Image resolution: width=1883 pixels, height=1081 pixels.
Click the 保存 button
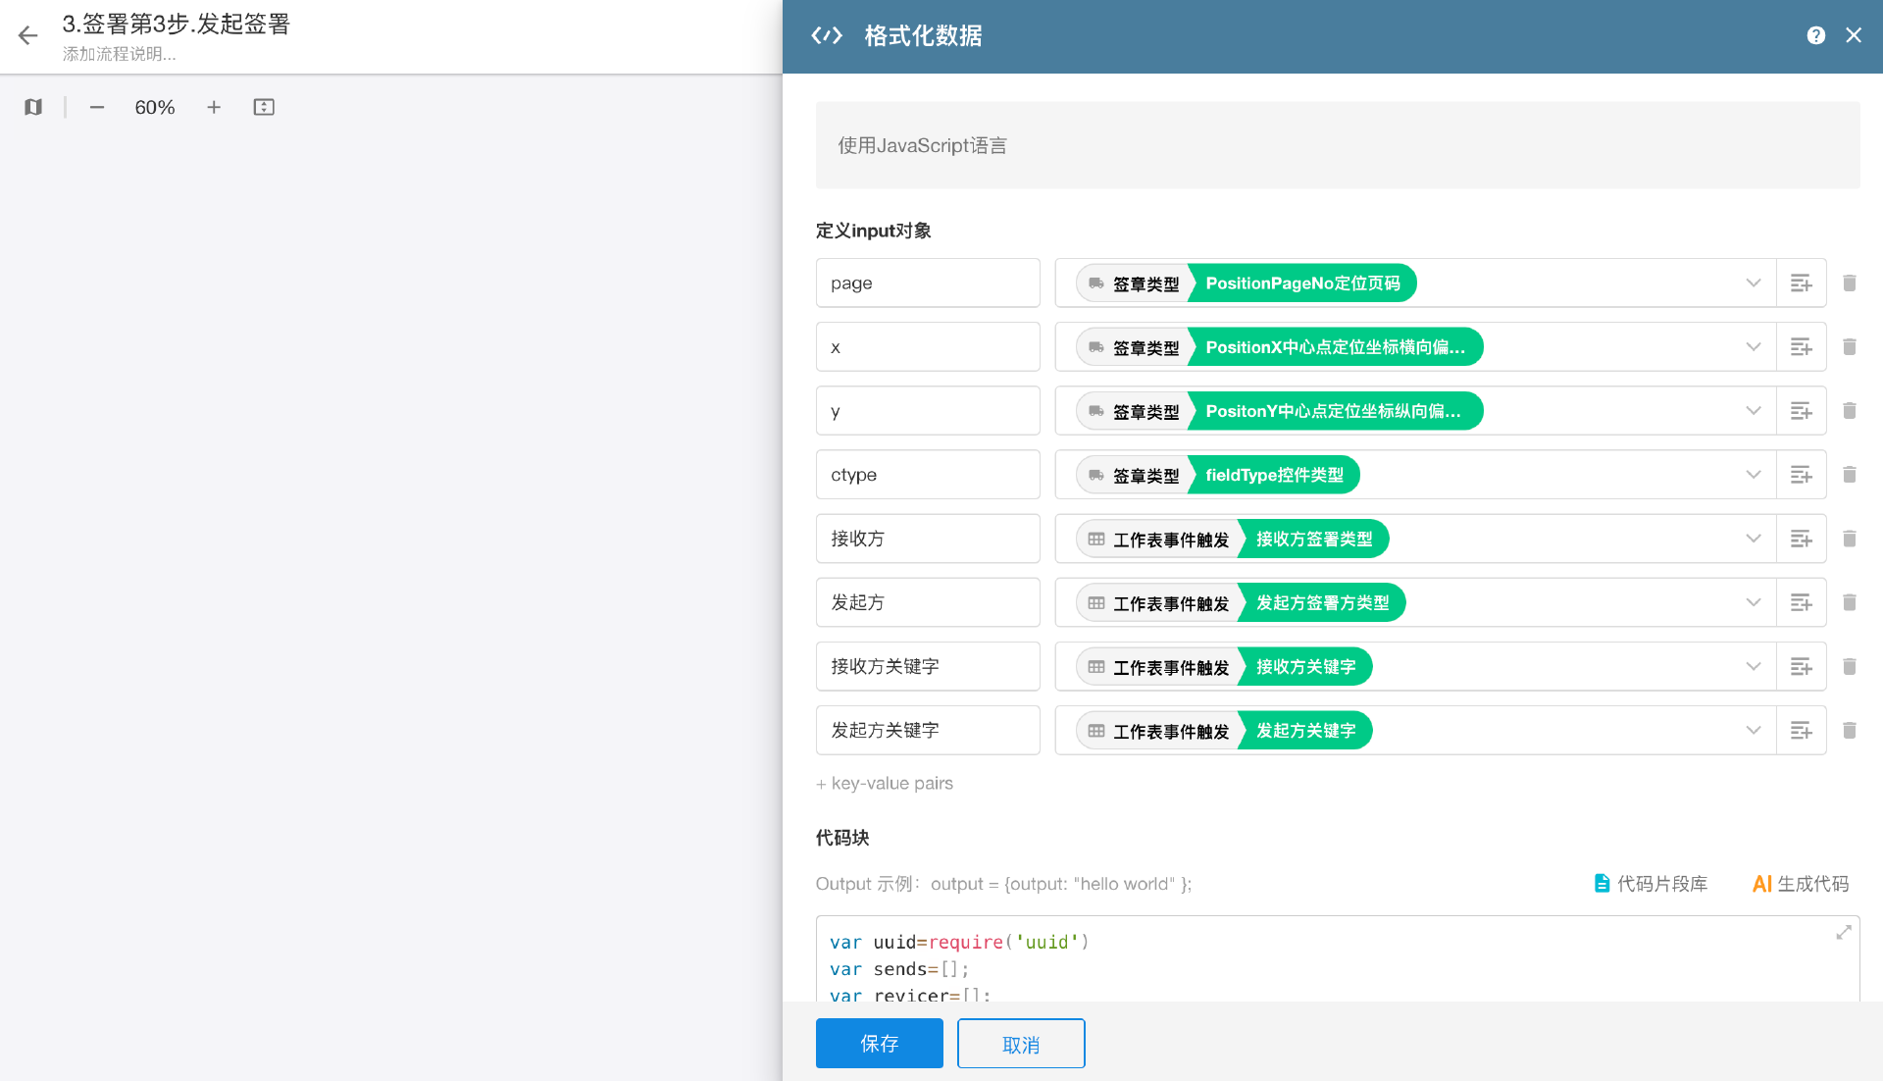879,1044
